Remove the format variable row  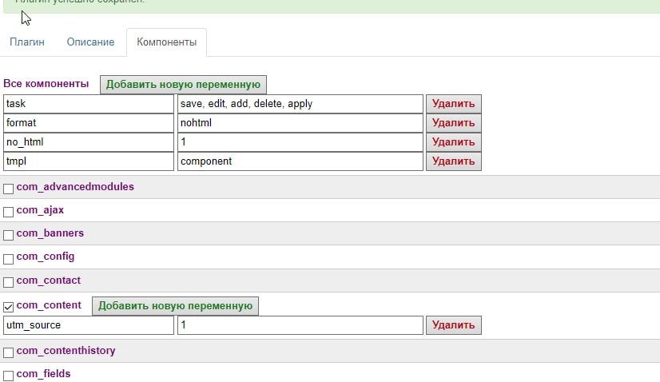tap(453, 123)
